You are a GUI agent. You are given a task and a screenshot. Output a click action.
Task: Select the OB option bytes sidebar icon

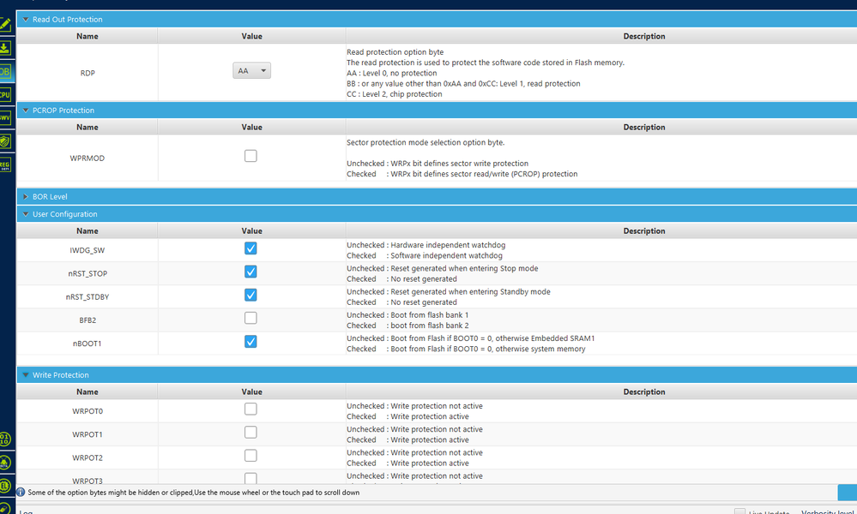pos(5,71)
